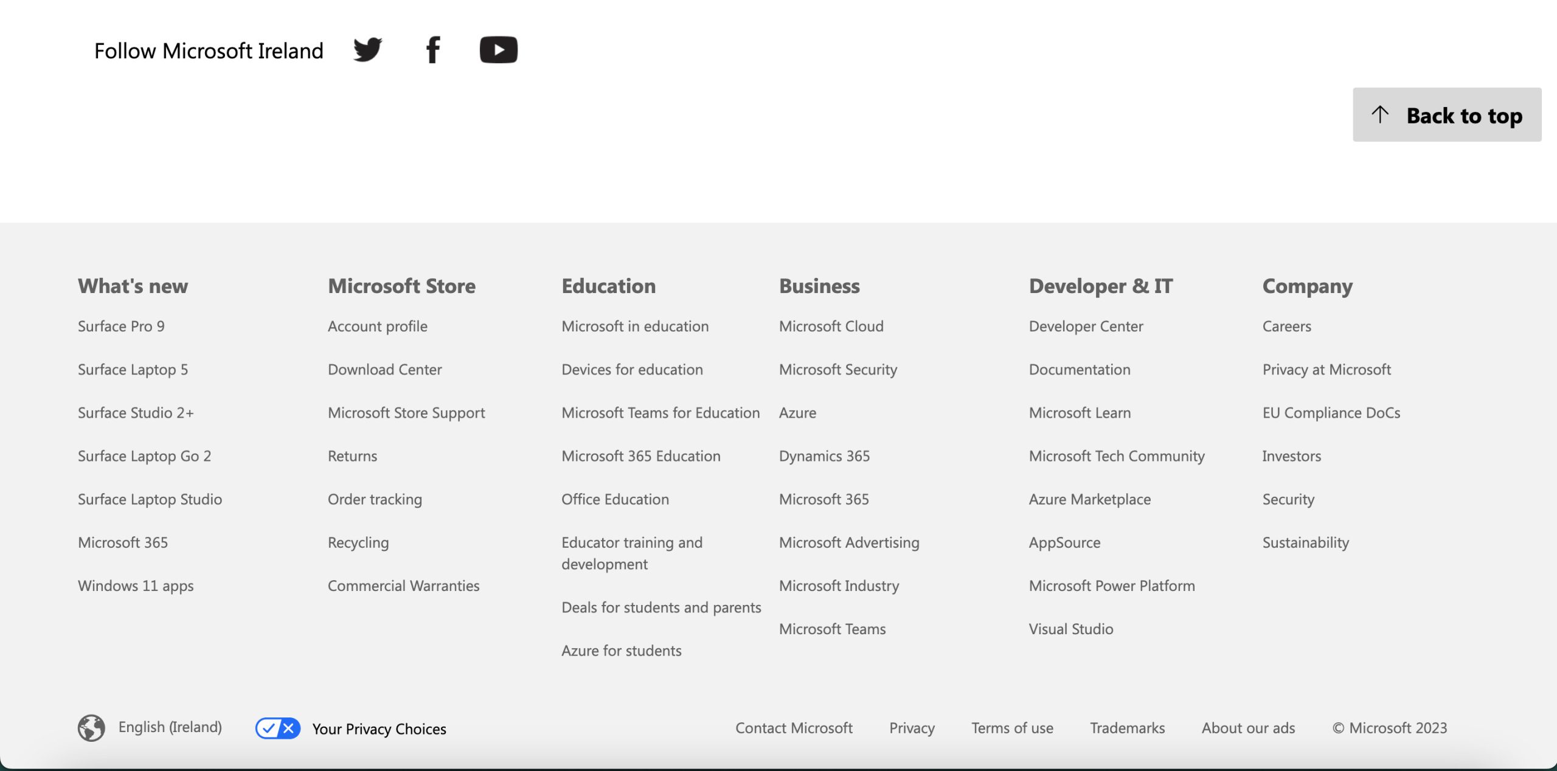Click the globe language icon

coord(91,728)
